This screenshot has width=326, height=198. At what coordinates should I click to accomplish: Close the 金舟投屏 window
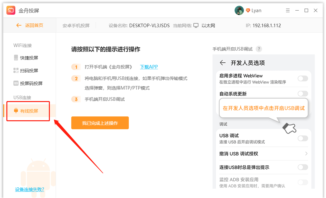click(315, 11)
